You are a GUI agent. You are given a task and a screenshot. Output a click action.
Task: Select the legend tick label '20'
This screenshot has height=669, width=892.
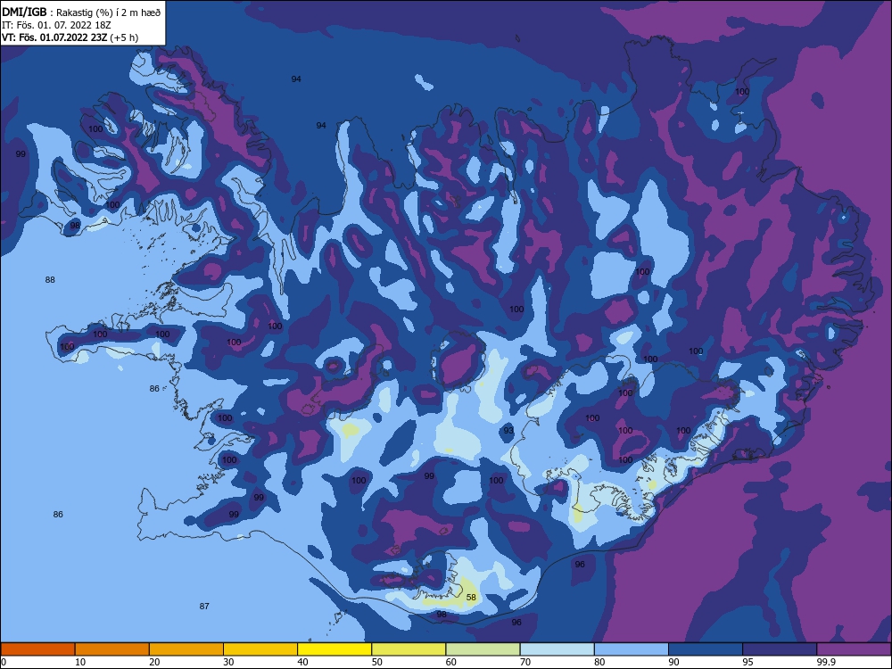click(154, 662)
